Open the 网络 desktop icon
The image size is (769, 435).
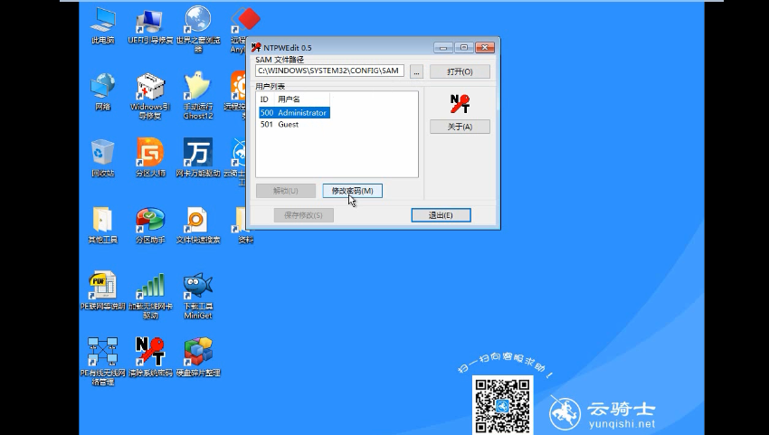coord(103,91)
